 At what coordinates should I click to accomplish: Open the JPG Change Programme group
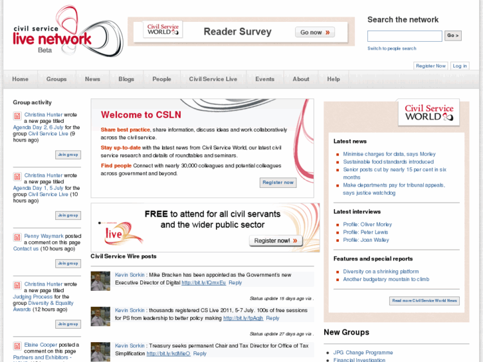tap(363, 353)
